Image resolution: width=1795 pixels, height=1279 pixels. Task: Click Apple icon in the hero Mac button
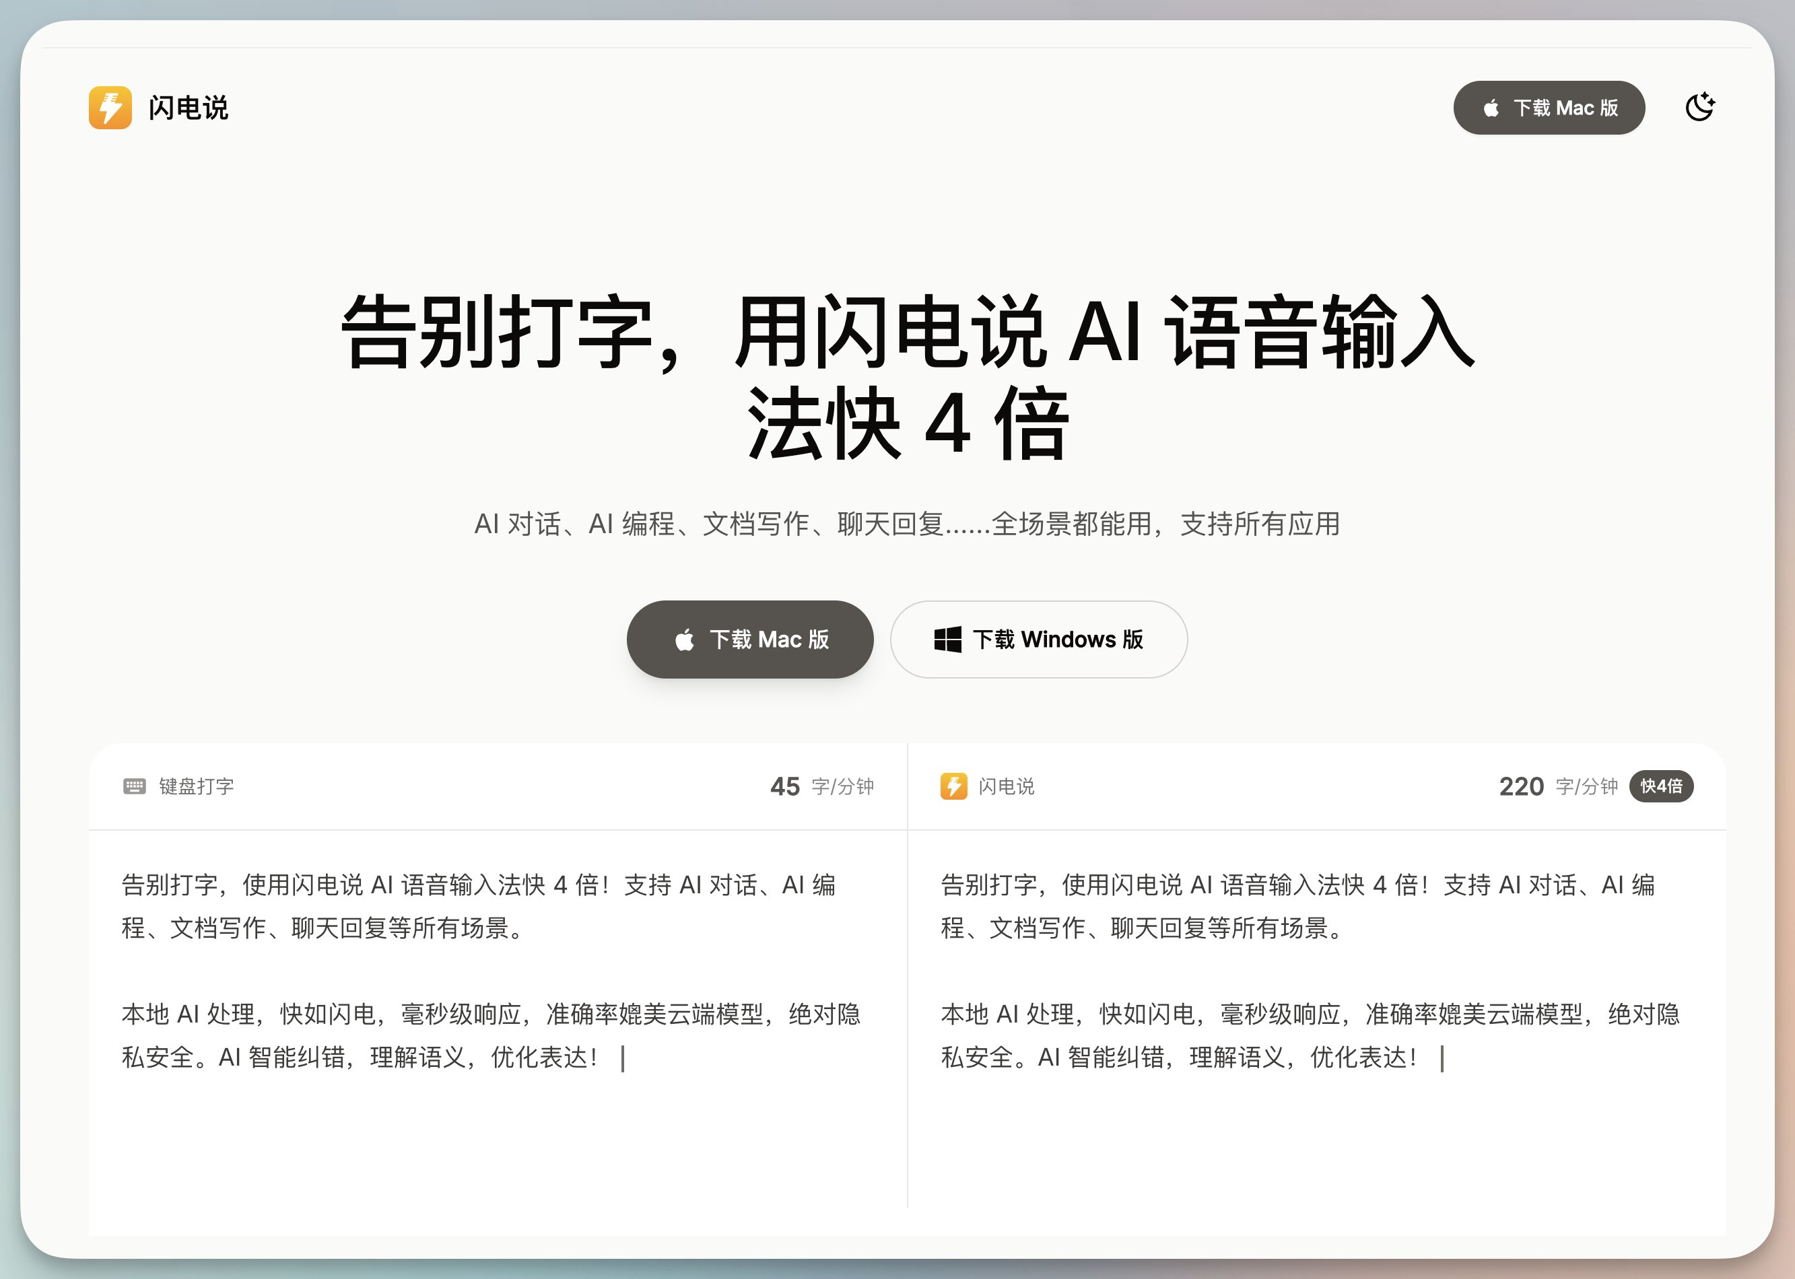[685, 639]
